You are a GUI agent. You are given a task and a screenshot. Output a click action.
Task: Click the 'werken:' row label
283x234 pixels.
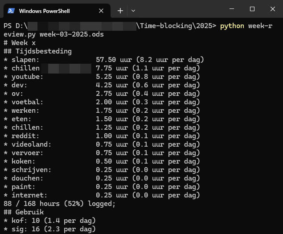point(25,111)
